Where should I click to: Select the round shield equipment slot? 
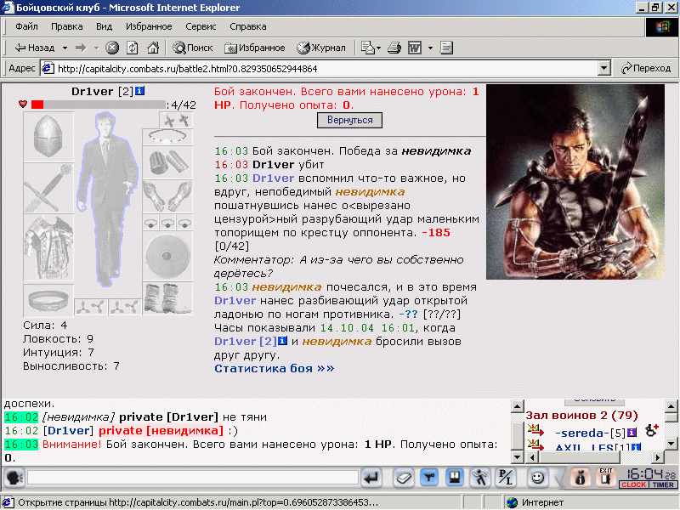(167, 256)
